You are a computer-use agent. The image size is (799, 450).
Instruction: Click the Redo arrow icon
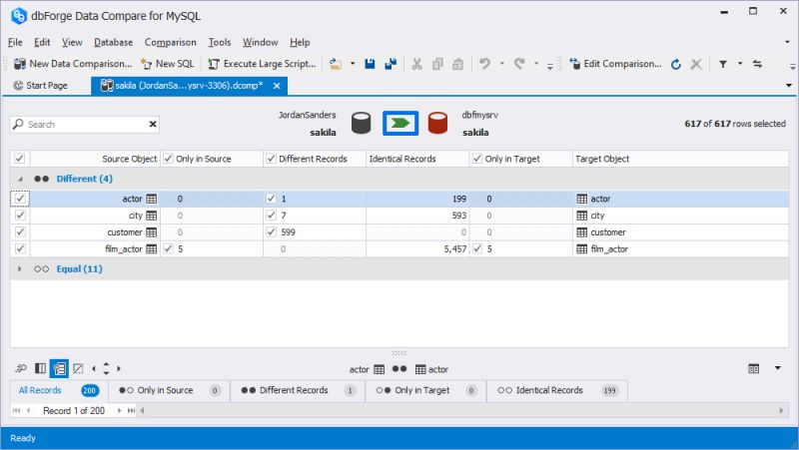(519, 64)
